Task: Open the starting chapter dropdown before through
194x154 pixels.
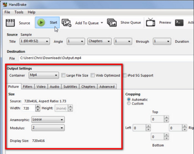Action: point(123,41)
